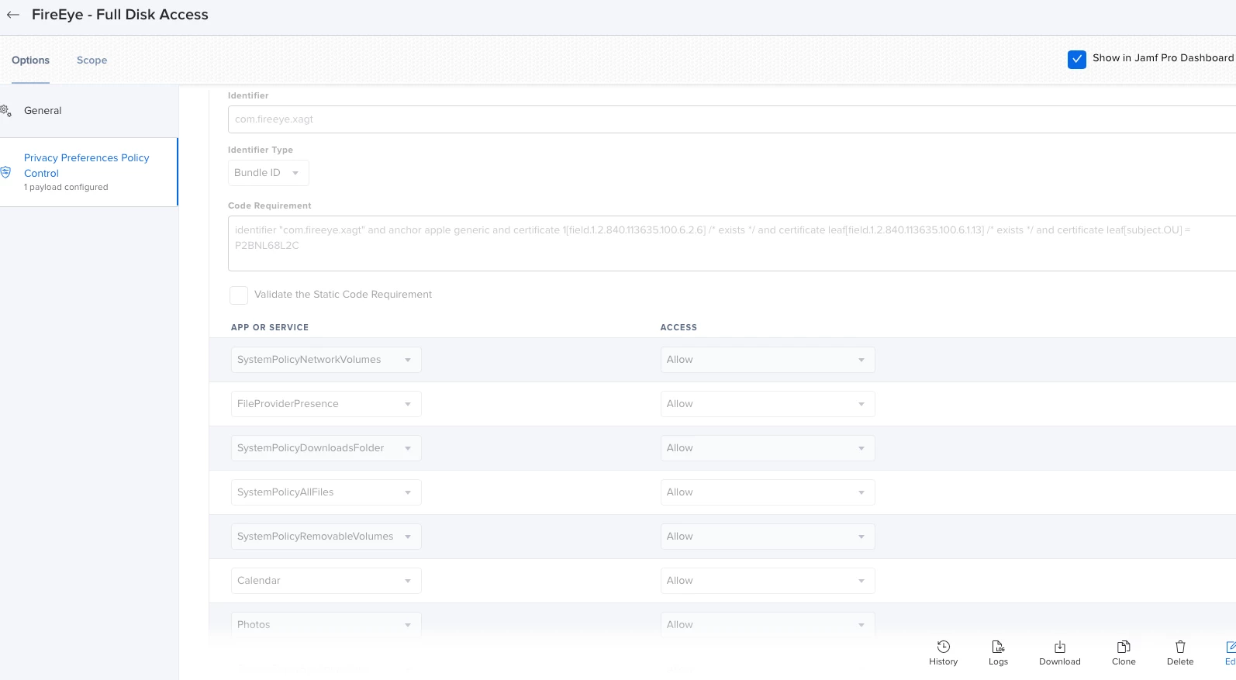
Task: Click the Clone icon
Action: point(1124,647)
